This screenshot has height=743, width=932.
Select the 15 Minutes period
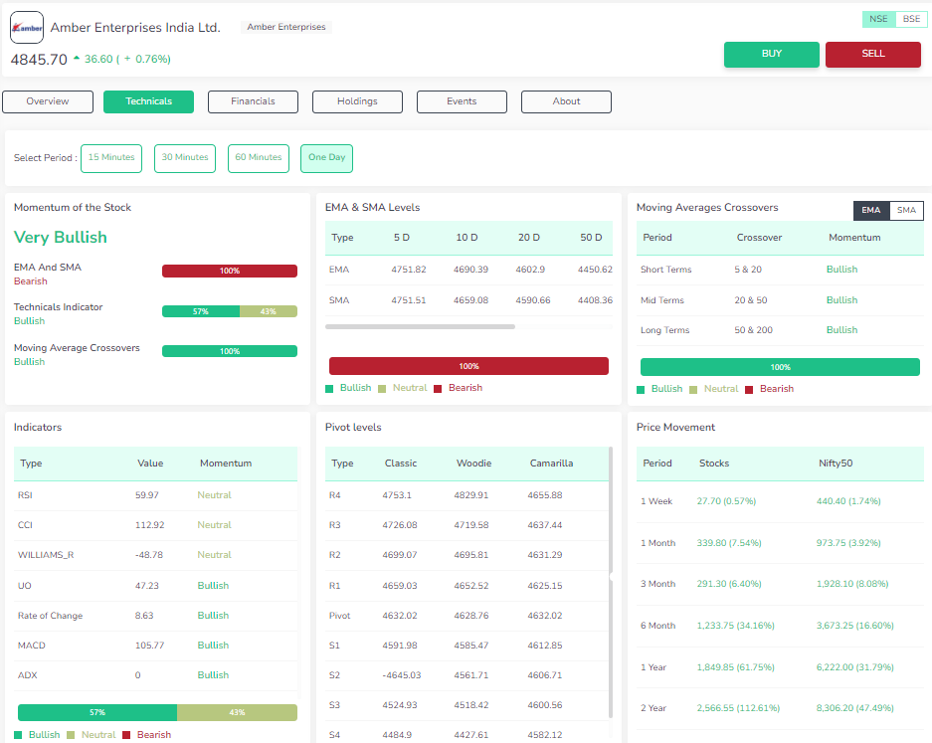111,158
